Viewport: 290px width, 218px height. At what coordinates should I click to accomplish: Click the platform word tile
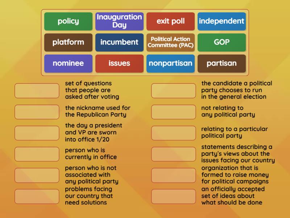(68, 43)
